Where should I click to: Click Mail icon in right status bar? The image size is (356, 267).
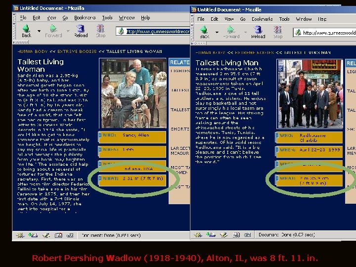211,235
